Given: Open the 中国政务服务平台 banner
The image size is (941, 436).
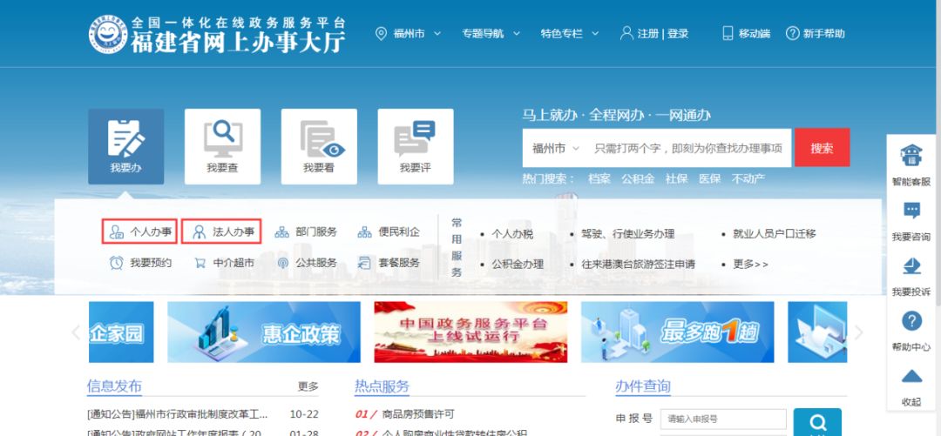Looking at the screenshot, I should (x=470, y=332).
